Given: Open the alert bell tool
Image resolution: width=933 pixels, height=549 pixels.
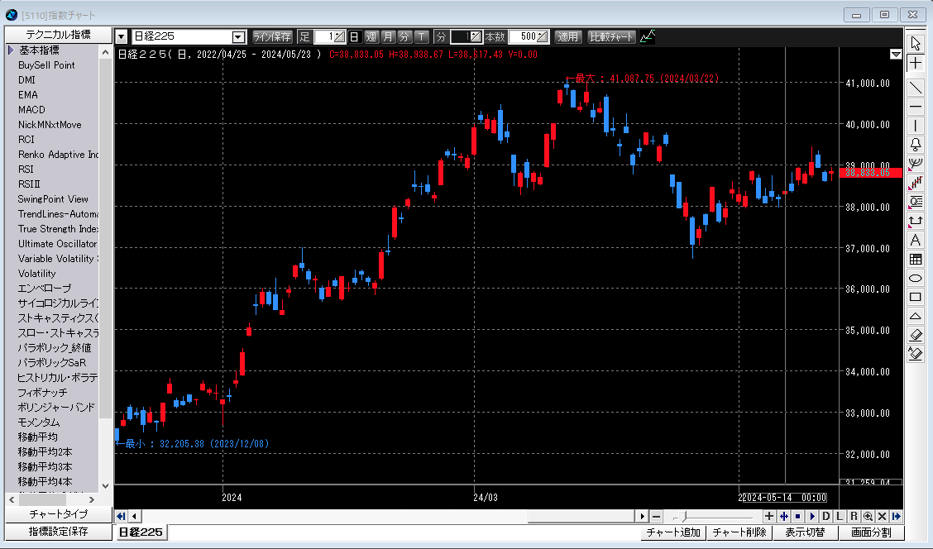Looking at the screenshot, I should [916, 145].
